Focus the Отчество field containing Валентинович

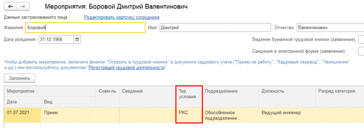click(330, 28)
